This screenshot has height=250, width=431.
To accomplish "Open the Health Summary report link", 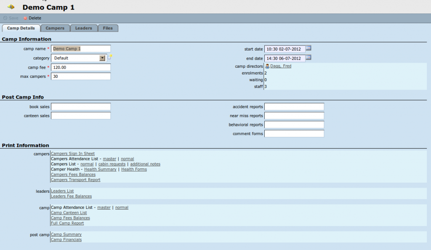I will tap(100, 169).
